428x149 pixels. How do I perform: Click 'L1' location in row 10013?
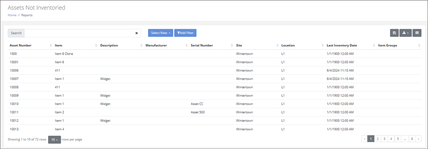283,129
